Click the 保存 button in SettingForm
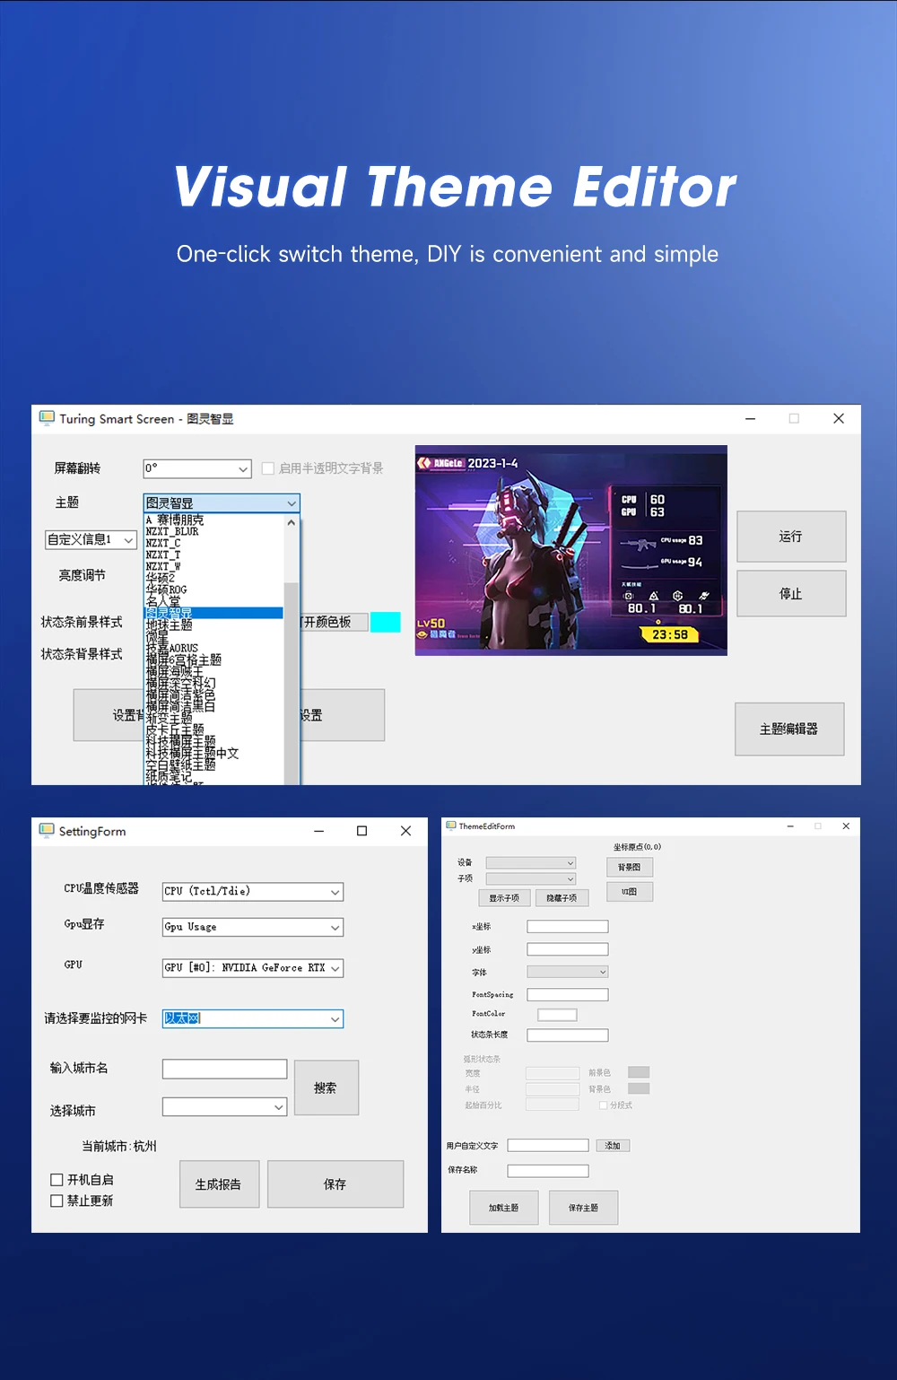Screen dimensions: 897x1380 335,1184
